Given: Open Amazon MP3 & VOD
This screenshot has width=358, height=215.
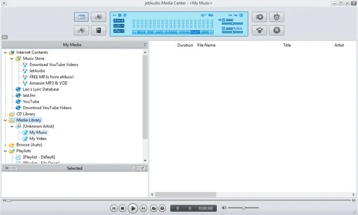Looking at the screenshot, I should (48, 83).
